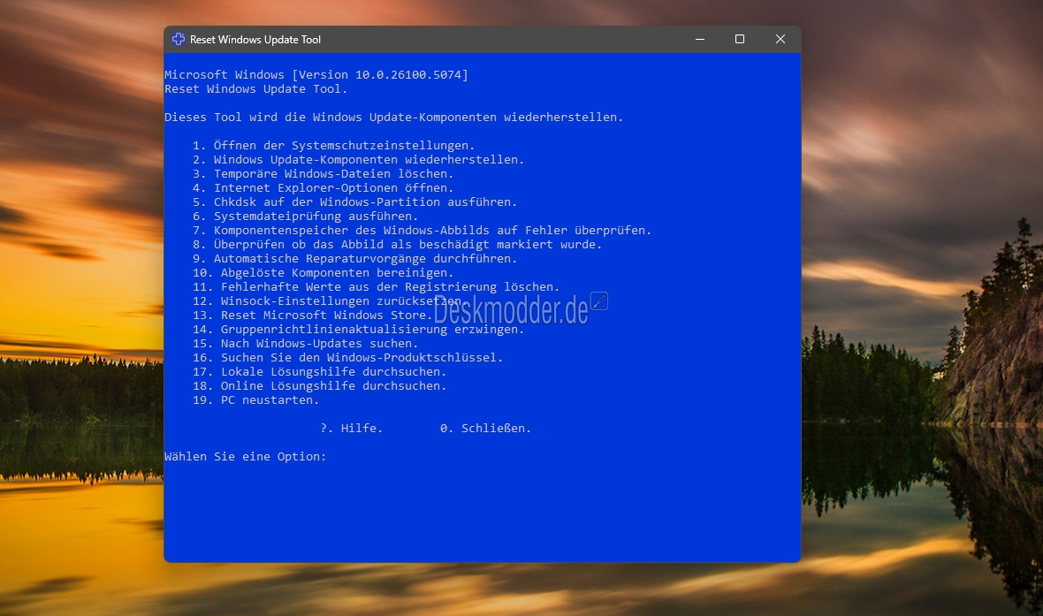Minimize the Reset Windows Update Tool window

pyautogui.click(x=700, y=39)
